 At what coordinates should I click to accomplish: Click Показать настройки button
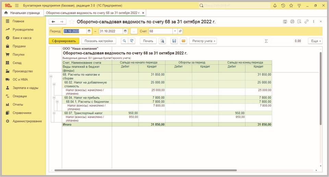pos(99,41)
